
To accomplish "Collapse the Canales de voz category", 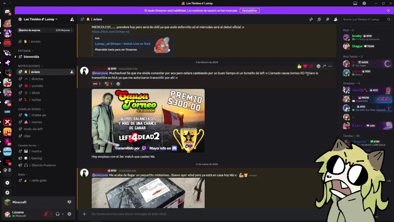I will (x=28, y=145).
